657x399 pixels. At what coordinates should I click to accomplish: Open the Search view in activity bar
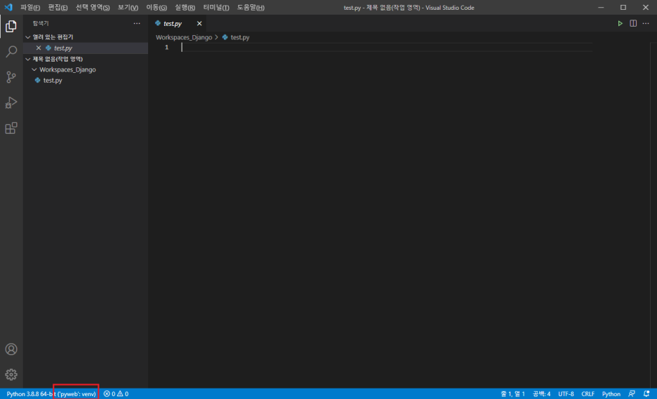pos(11,51)
